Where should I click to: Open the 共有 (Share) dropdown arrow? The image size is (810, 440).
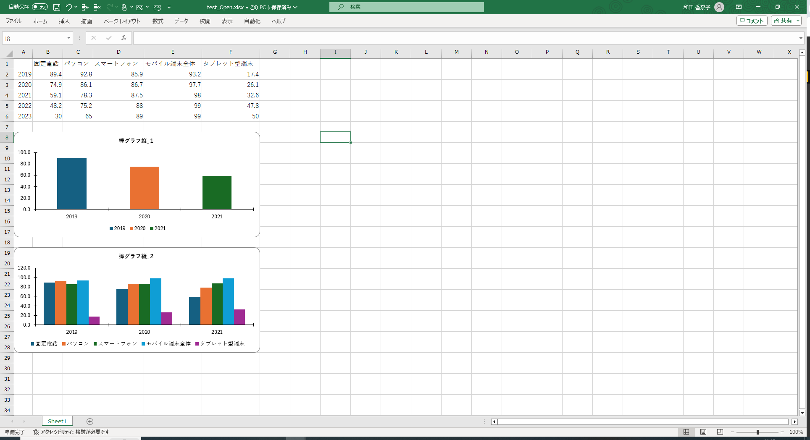pos(798,21)
